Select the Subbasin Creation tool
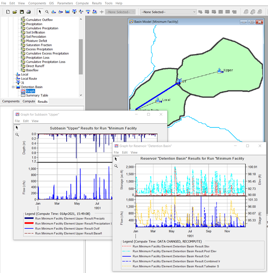Screen dimensions: 268x273 (x=54, y=12)
